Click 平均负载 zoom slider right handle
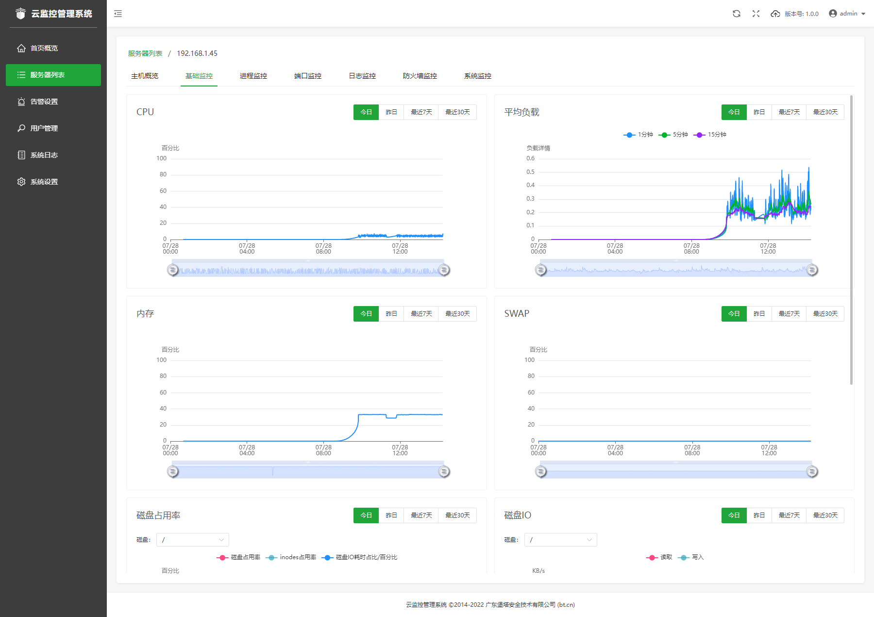Screen dimensions: 874x617 pyautogui.click(x=812, y=270)
